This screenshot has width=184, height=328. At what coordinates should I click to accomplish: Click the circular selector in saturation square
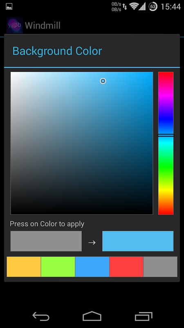(103, 81)
